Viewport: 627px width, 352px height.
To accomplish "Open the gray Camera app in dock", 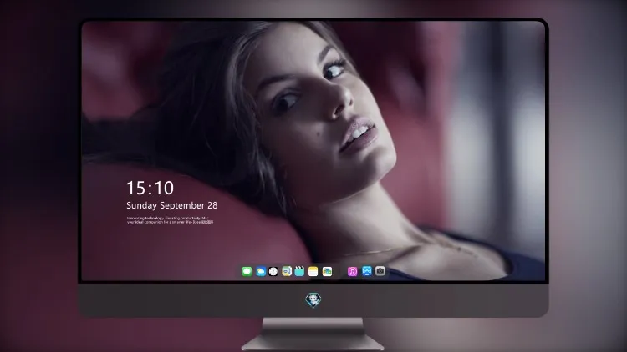I will pos(380,271).
